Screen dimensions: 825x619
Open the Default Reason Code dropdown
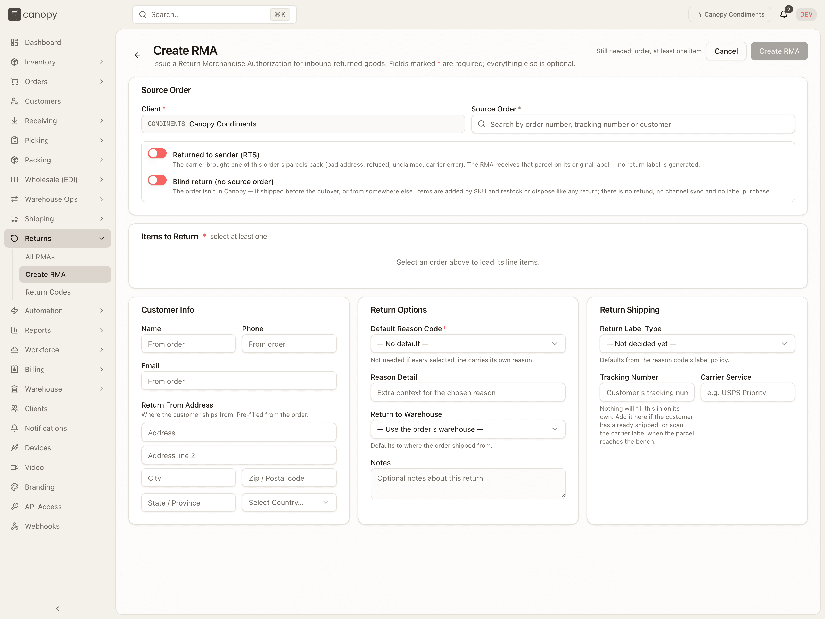tap(468, 344)
